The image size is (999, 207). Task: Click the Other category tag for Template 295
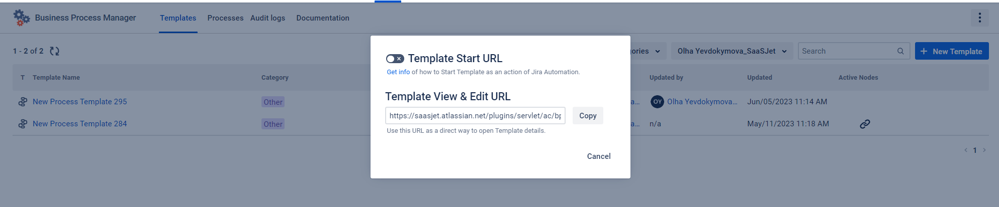click(x=273, y=102)
